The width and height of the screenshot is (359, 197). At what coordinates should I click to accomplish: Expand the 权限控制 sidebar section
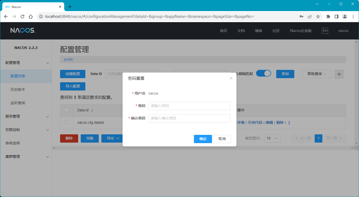(26, 130)
